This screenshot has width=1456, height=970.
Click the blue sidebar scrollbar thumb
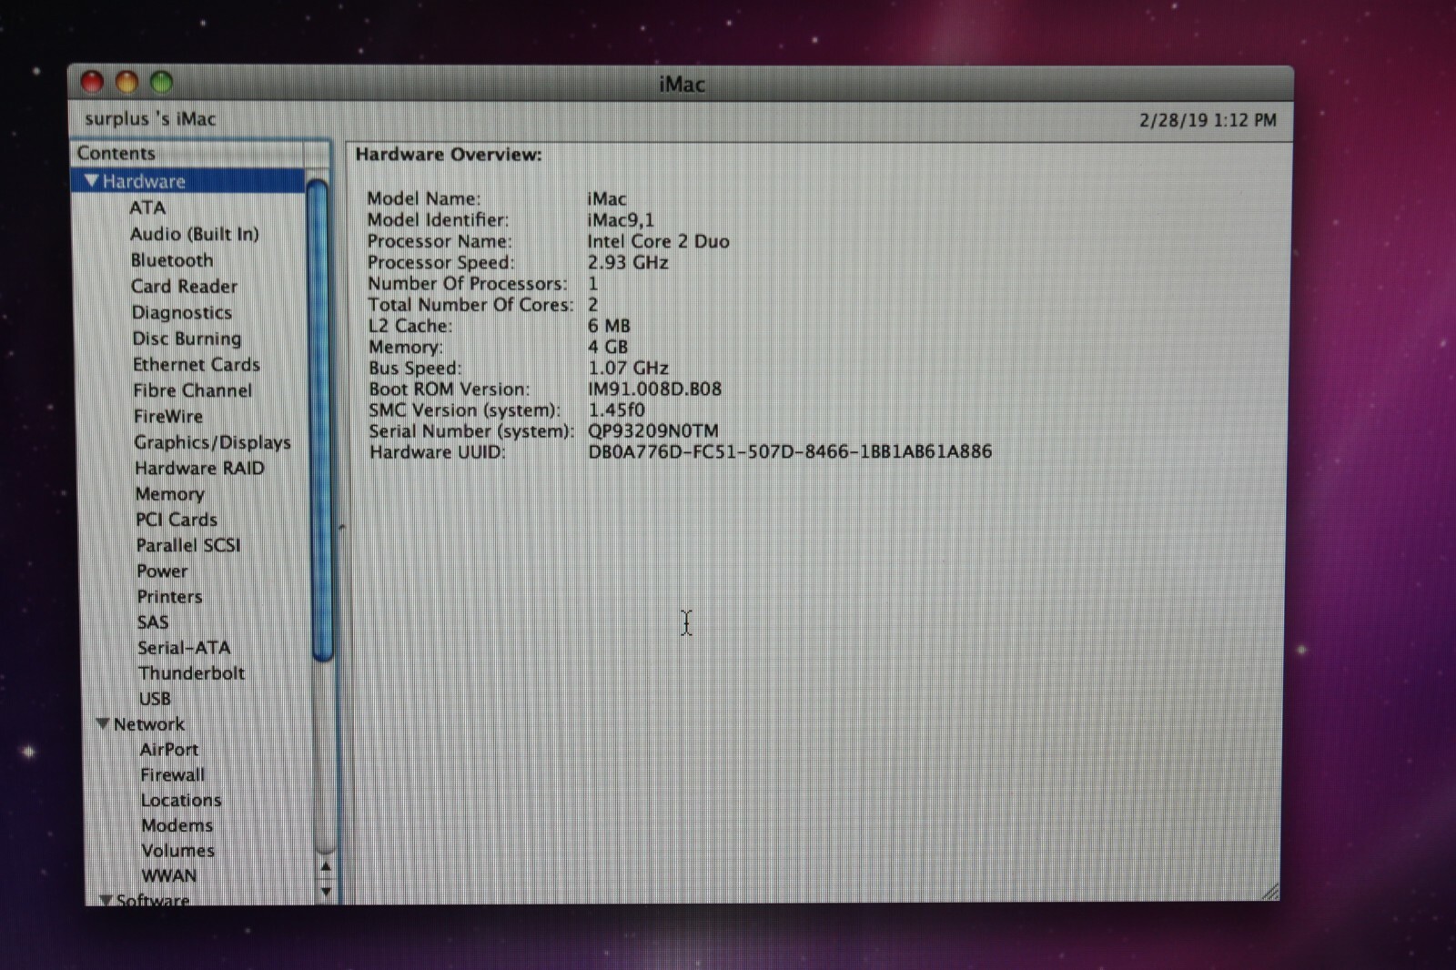click(319, 420)
